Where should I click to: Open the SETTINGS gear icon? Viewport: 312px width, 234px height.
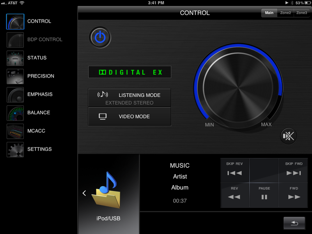15,150
